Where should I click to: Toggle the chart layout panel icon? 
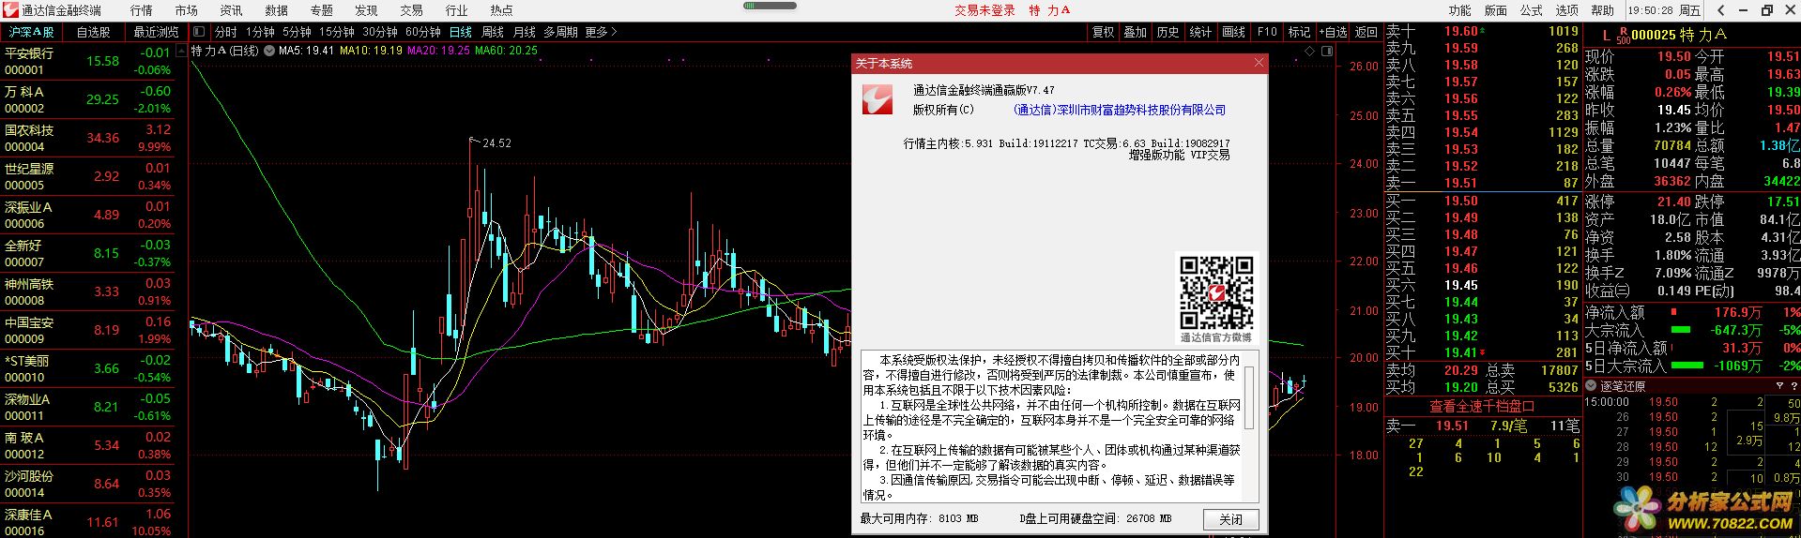coord(199,32)
